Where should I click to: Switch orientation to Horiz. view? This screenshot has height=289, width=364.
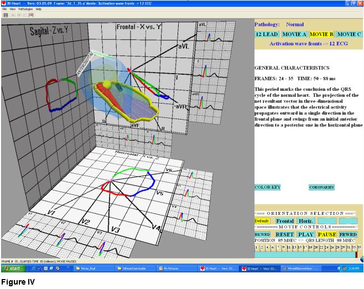click(305, 221)
